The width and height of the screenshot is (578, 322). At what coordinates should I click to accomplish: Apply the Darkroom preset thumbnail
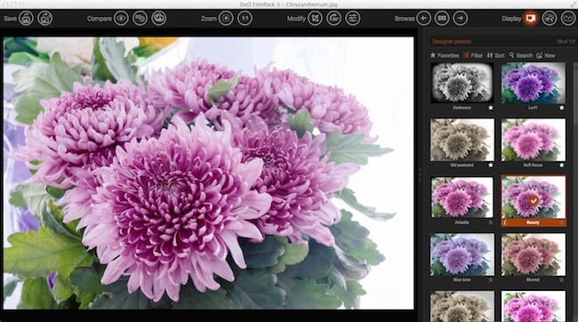(462, 83)
